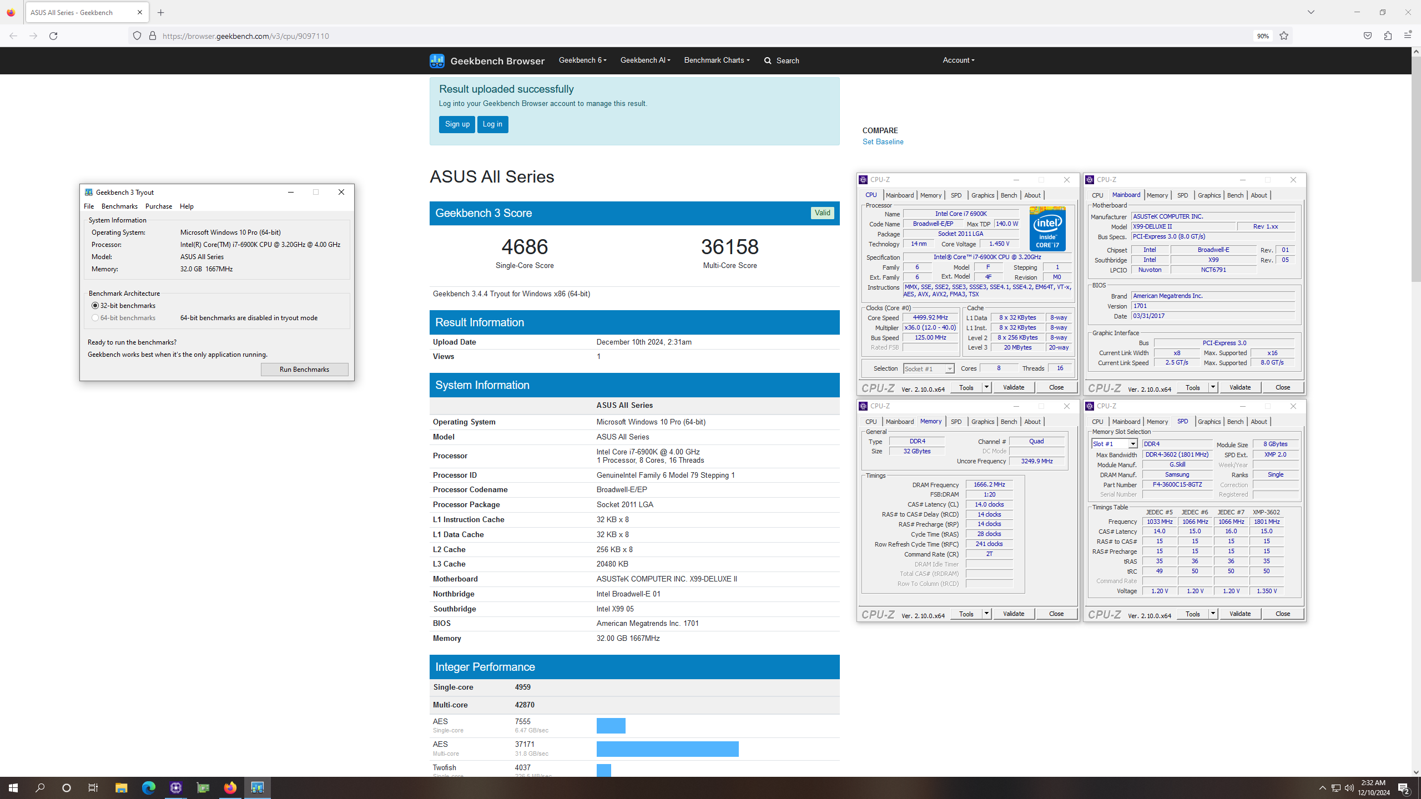Viewport: 1421px width, 799px height.
Task: Open the File menu in Geekbench 3
Action: (89, 206)
